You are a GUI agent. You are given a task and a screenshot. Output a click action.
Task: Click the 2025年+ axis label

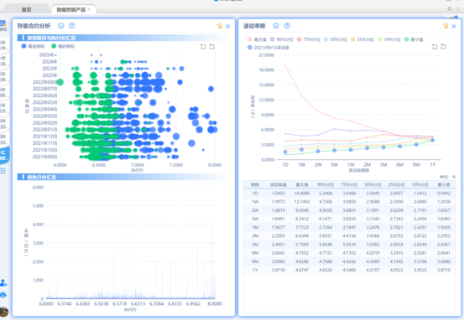click(48, 54)
